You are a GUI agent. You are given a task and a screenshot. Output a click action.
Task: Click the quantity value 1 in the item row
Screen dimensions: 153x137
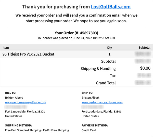click(x=109, y=54)
